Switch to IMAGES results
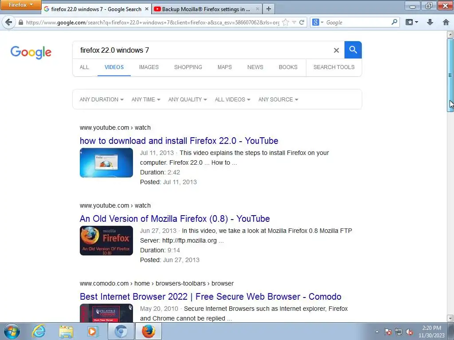Viewport: 454px width, 340px height. point(149,67)
